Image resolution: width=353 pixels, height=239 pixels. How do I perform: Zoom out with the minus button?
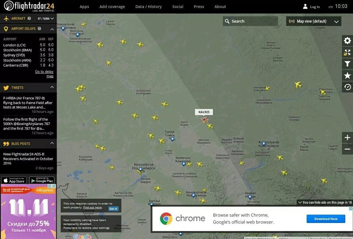(x=347, y=149)
